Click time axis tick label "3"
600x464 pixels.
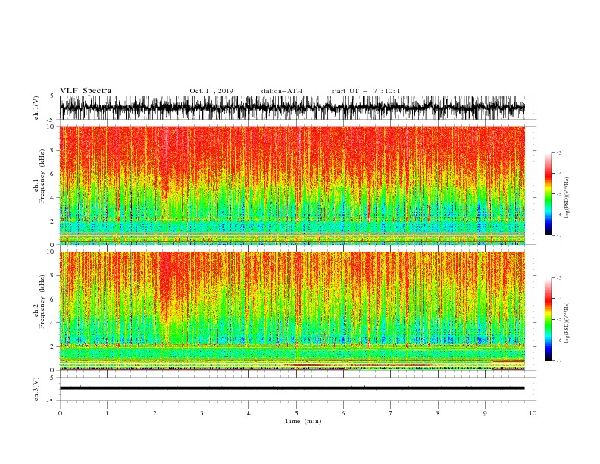(202, 413)
